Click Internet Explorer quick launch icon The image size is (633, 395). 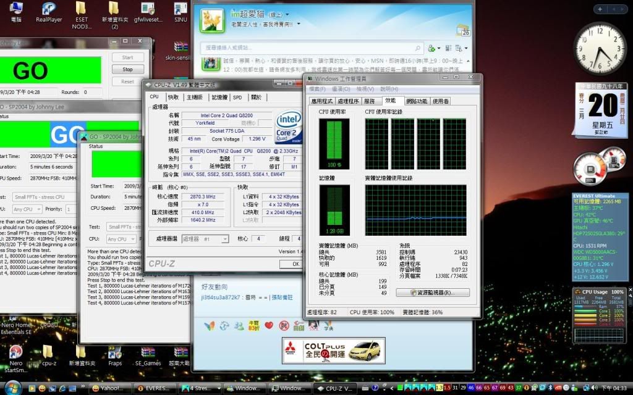62,388
